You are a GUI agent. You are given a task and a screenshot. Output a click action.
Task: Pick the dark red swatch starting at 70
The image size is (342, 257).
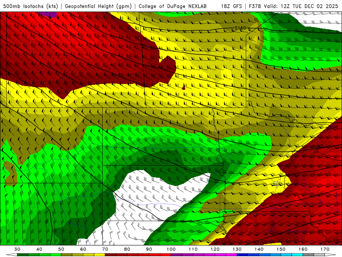[111, 254]
